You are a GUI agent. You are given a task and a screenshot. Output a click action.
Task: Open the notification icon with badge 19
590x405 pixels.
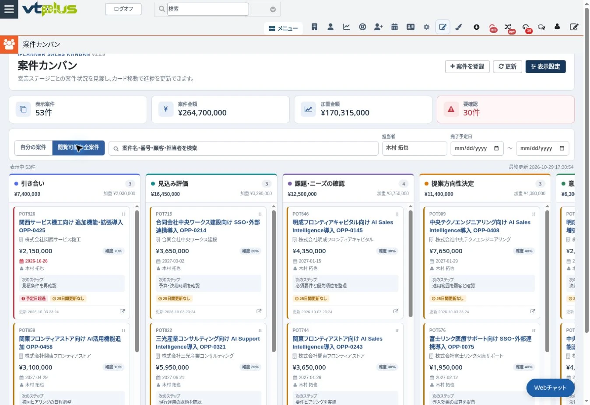[526, 27]
